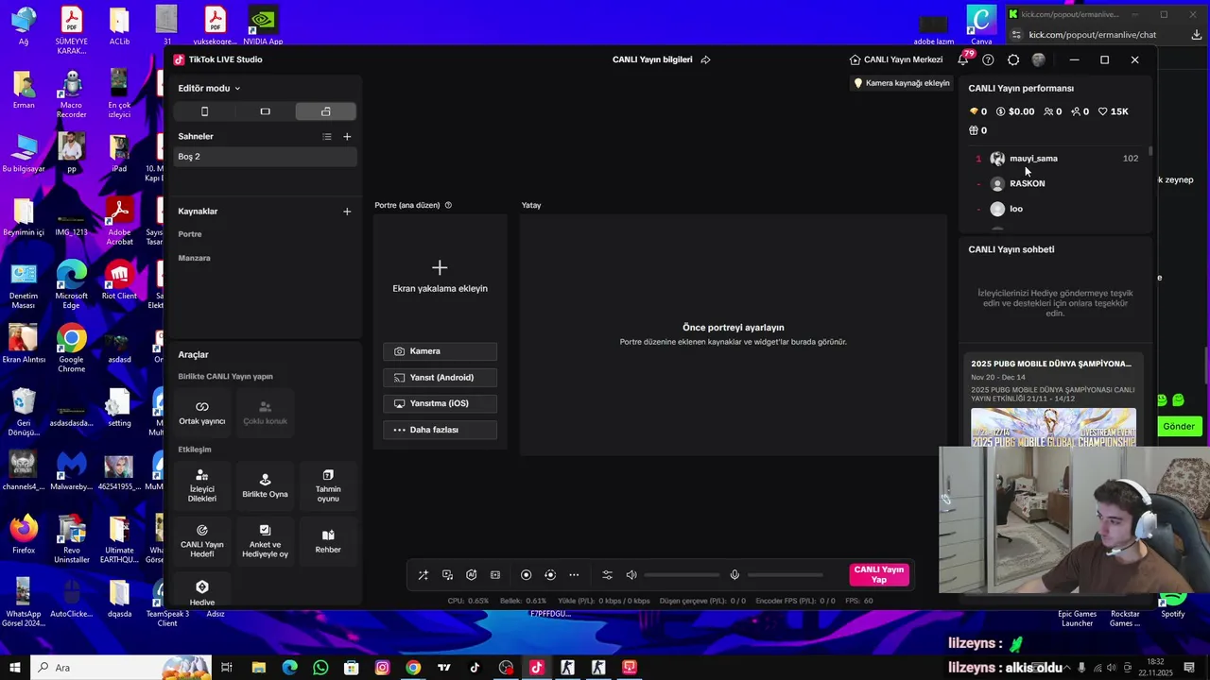Open profile avatar in title bar
This screenshot has width=1210, height=680.
click(x=1039, y=59)
